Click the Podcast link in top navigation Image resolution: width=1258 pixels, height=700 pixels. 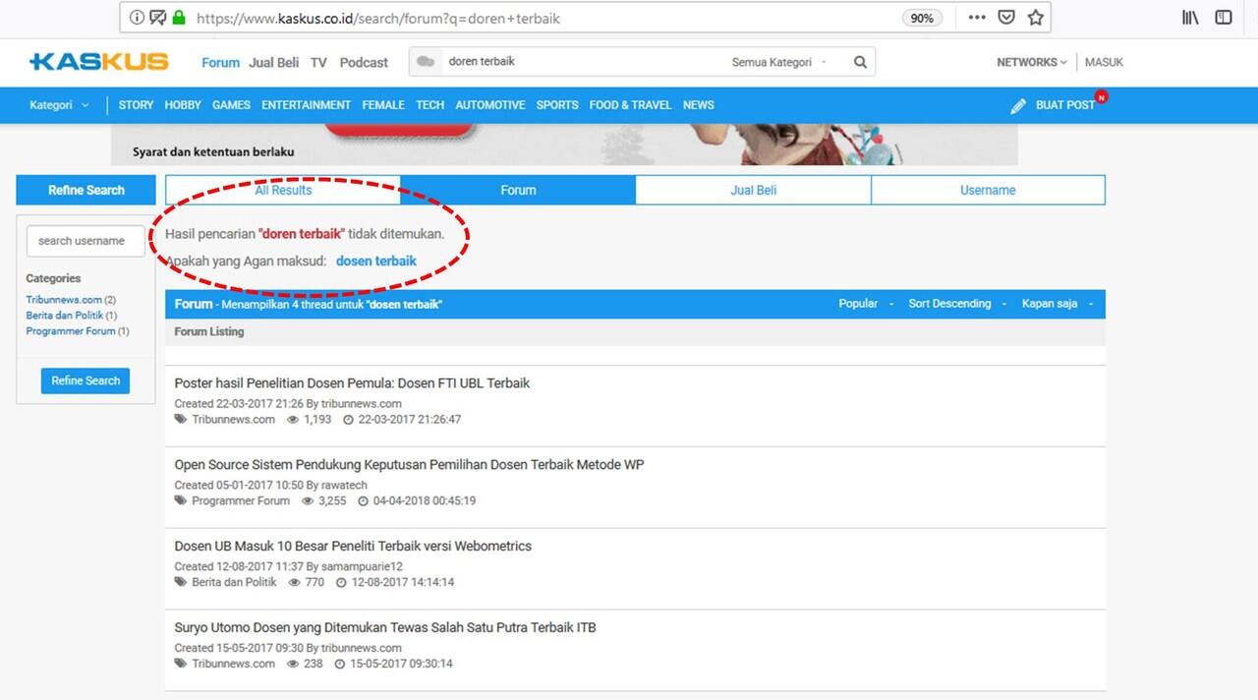click(x=364, y=62)
